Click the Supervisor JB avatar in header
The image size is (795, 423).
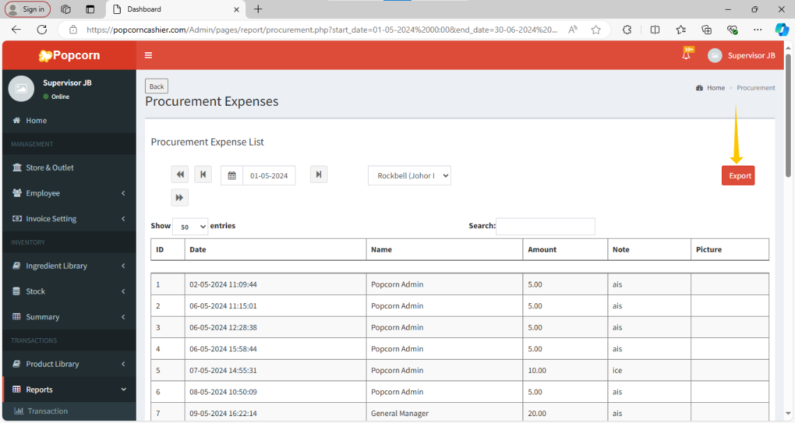point(715,56)
